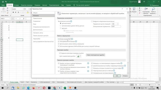Open Excel from Windows taskbar

[65, 88]
